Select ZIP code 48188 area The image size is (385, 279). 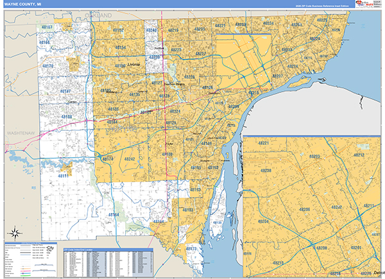tap(66, 117)
